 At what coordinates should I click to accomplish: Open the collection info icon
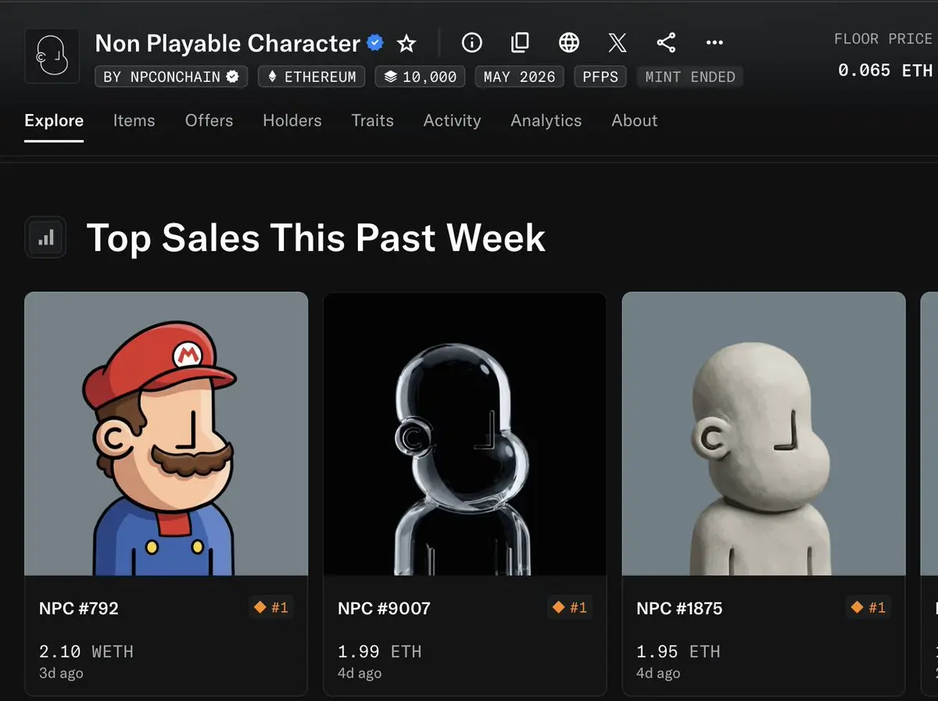[x=472, y=42]
